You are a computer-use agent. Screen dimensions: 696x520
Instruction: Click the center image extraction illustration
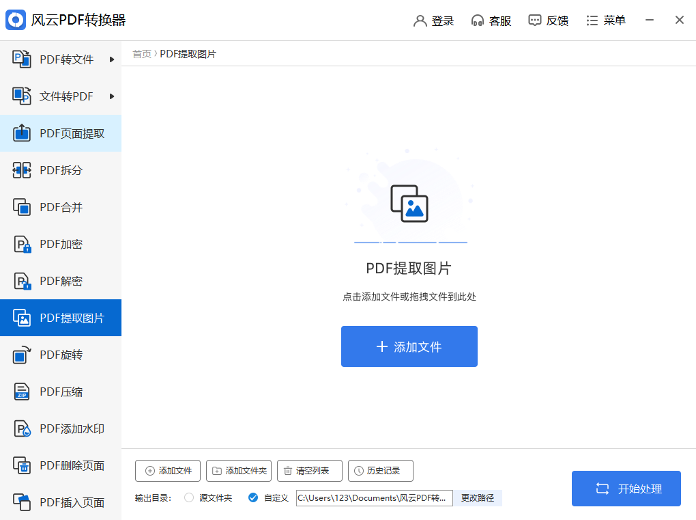pos(409,204)
